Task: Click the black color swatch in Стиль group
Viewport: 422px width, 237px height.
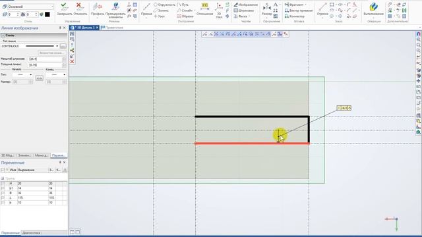Action: click(47, 14)
